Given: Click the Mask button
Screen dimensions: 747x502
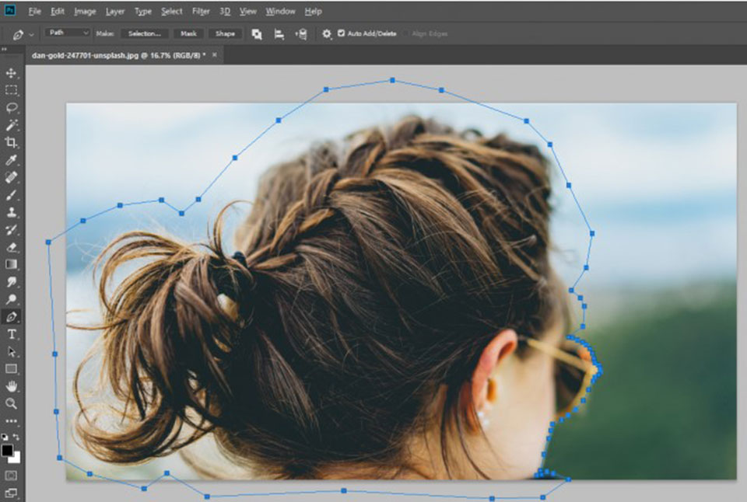Looking at the screenshot, I should (188, 33).
